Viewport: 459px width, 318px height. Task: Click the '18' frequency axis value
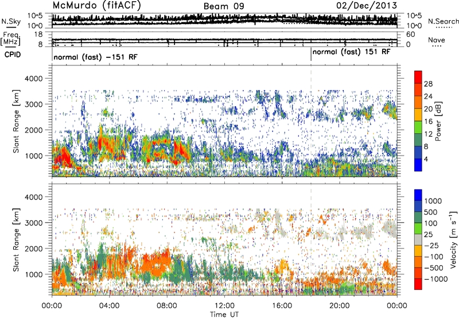coord(38,34)
